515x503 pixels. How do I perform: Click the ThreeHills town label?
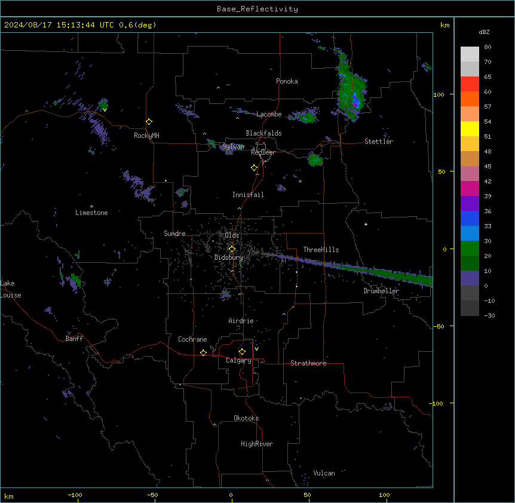321,250
